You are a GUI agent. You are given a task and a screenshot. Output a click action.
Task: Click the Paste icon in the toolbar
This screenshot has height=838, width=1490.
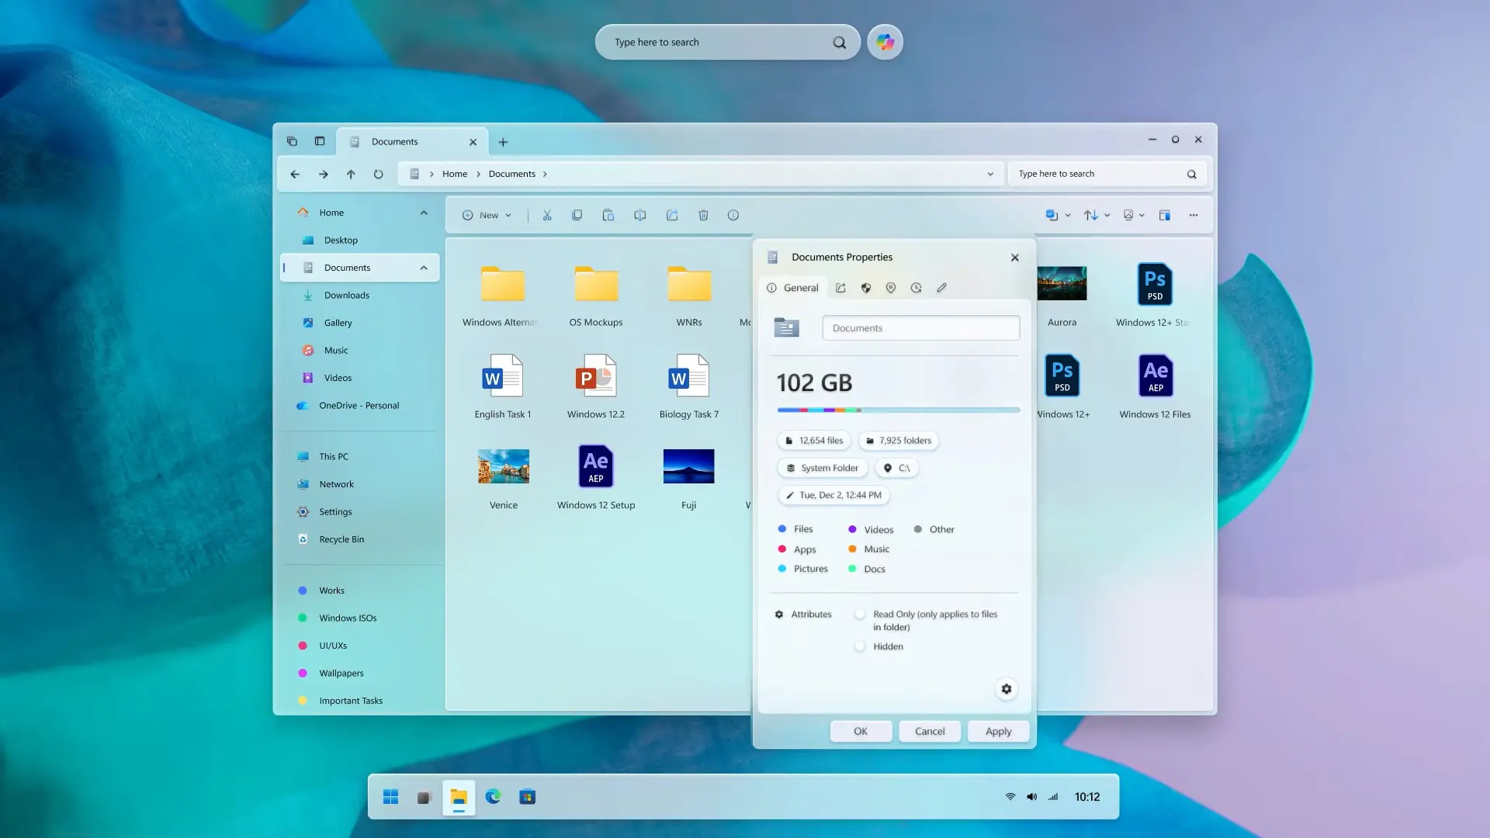(608, 215)
